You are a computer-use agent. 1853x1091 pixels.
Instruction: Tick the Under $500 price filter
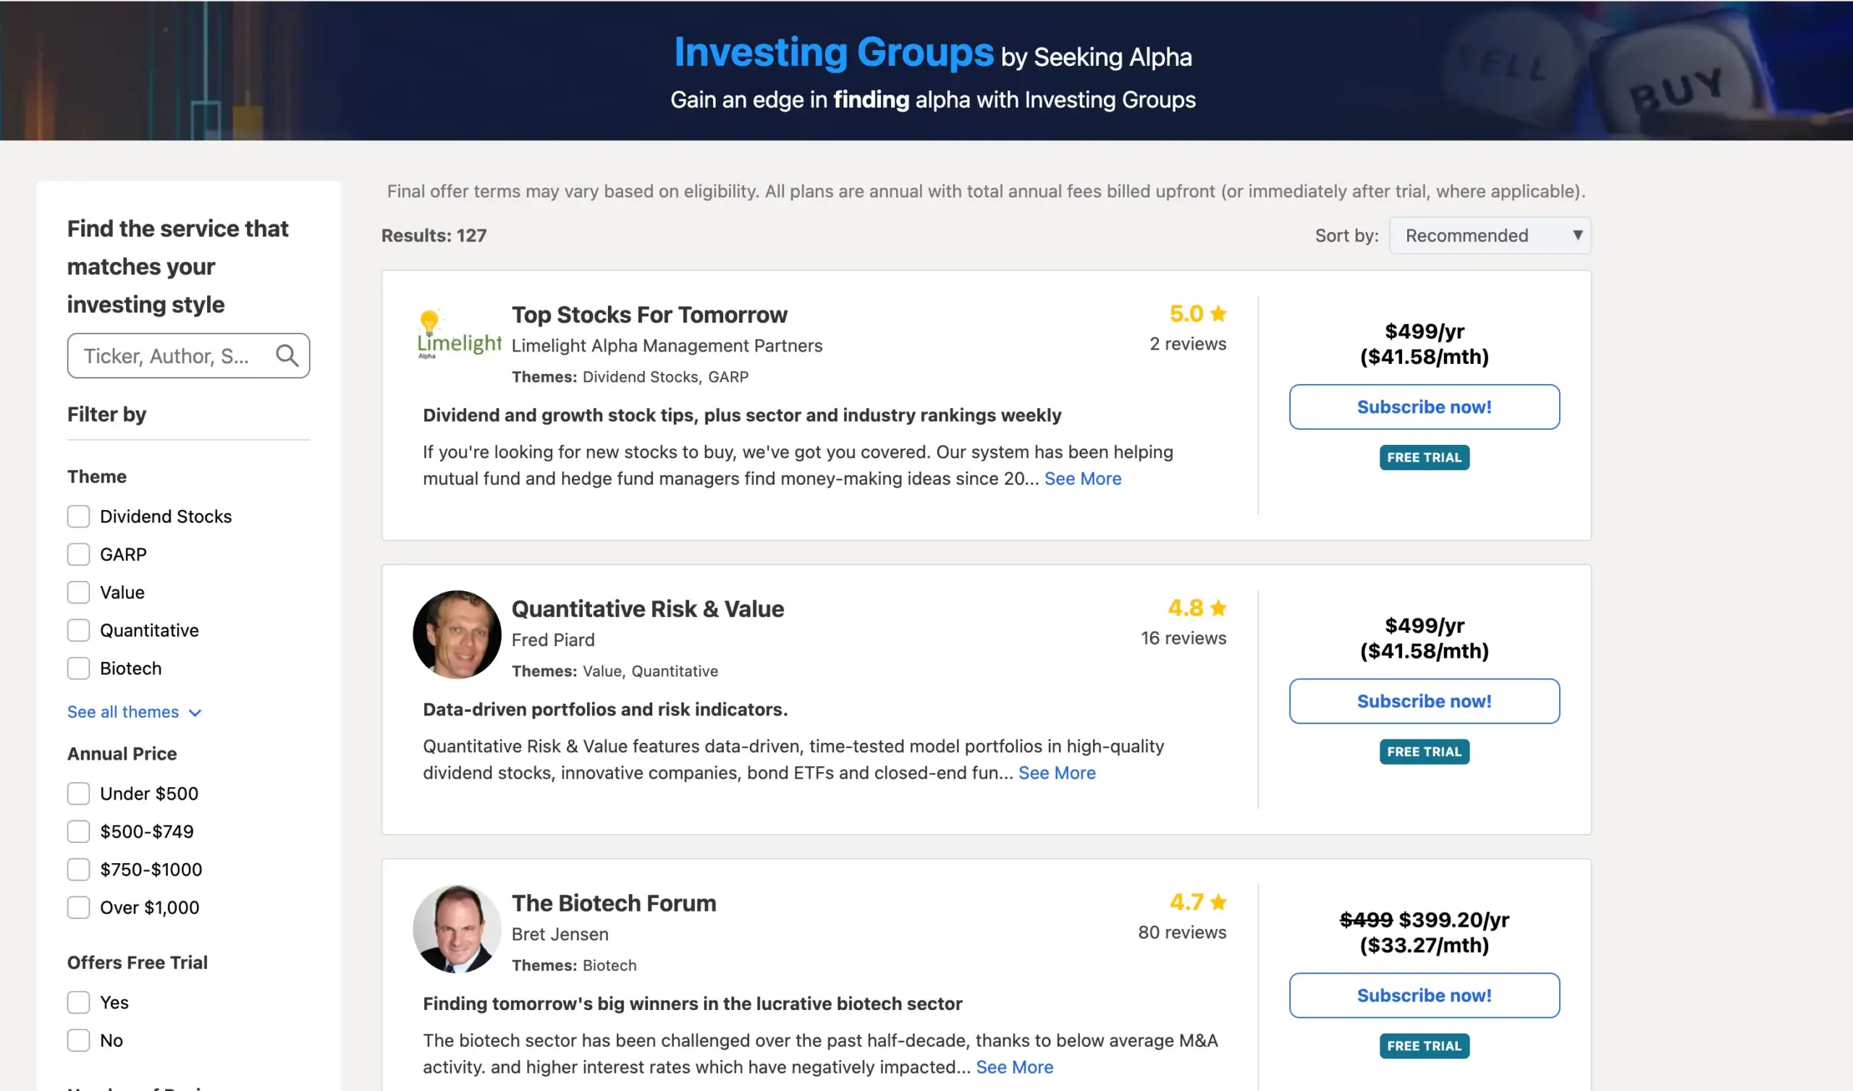pyautogui.click(x=79, y=793)
